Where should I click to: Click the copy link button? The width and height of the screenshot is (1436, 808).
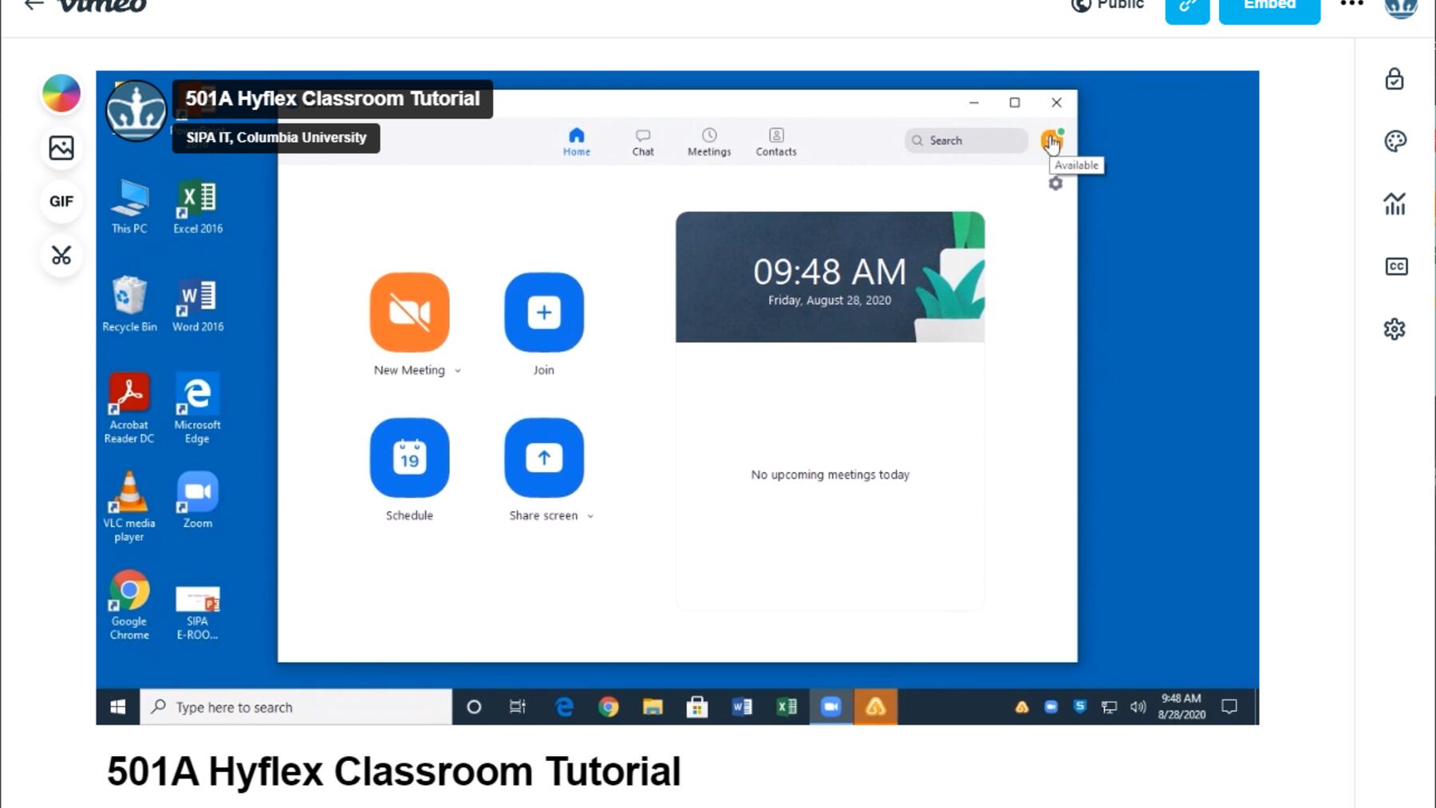click(1187, 8)
